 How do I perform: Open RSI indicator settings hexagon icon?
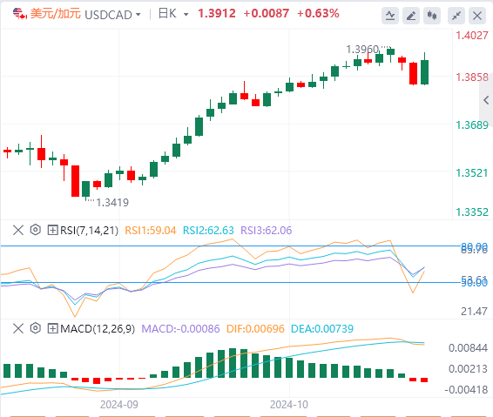coord(36,230)
